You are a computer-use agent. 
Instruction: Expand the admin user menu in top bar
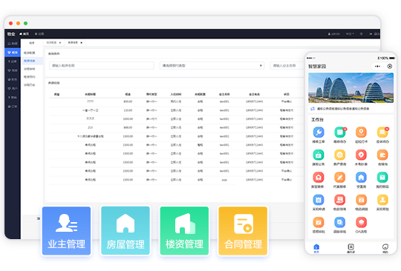click(334, 33)
